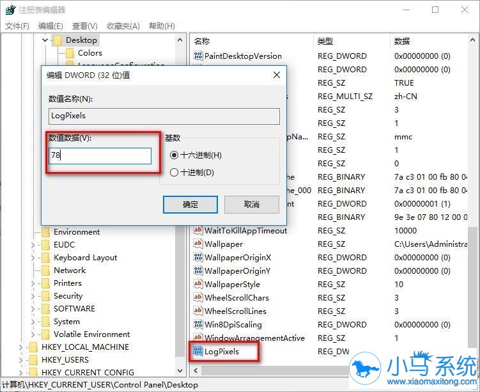Click tree pane scroll down arrow
This screenshot has height=392, width=480.
pyautogui.click(x=180, y=370)
